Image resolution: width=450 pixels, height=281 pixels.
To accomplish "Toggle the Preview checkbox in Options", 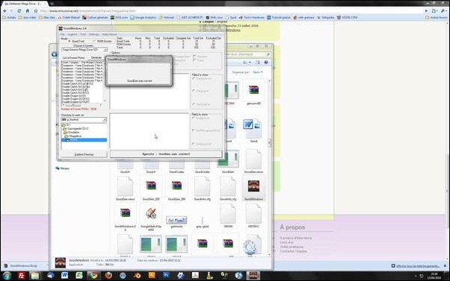I will point(194,57).
